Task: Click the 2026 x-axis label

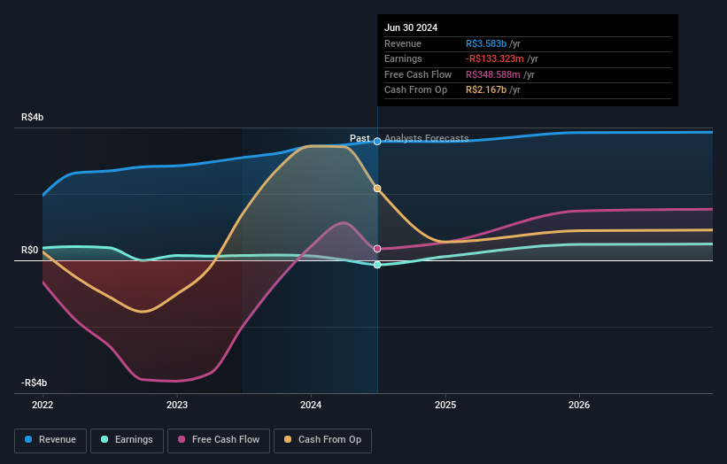Action: tap(579, 405)
